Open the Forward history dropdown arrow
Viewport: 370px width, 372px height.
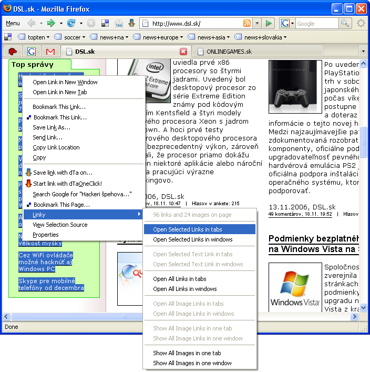pyautogui.click(x=61, y=24)
